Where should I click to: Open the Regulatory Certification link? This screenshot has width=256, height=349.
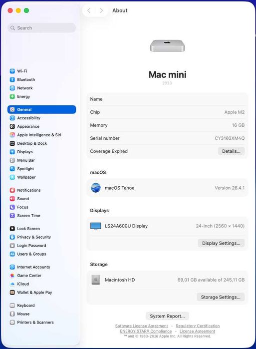198,326
